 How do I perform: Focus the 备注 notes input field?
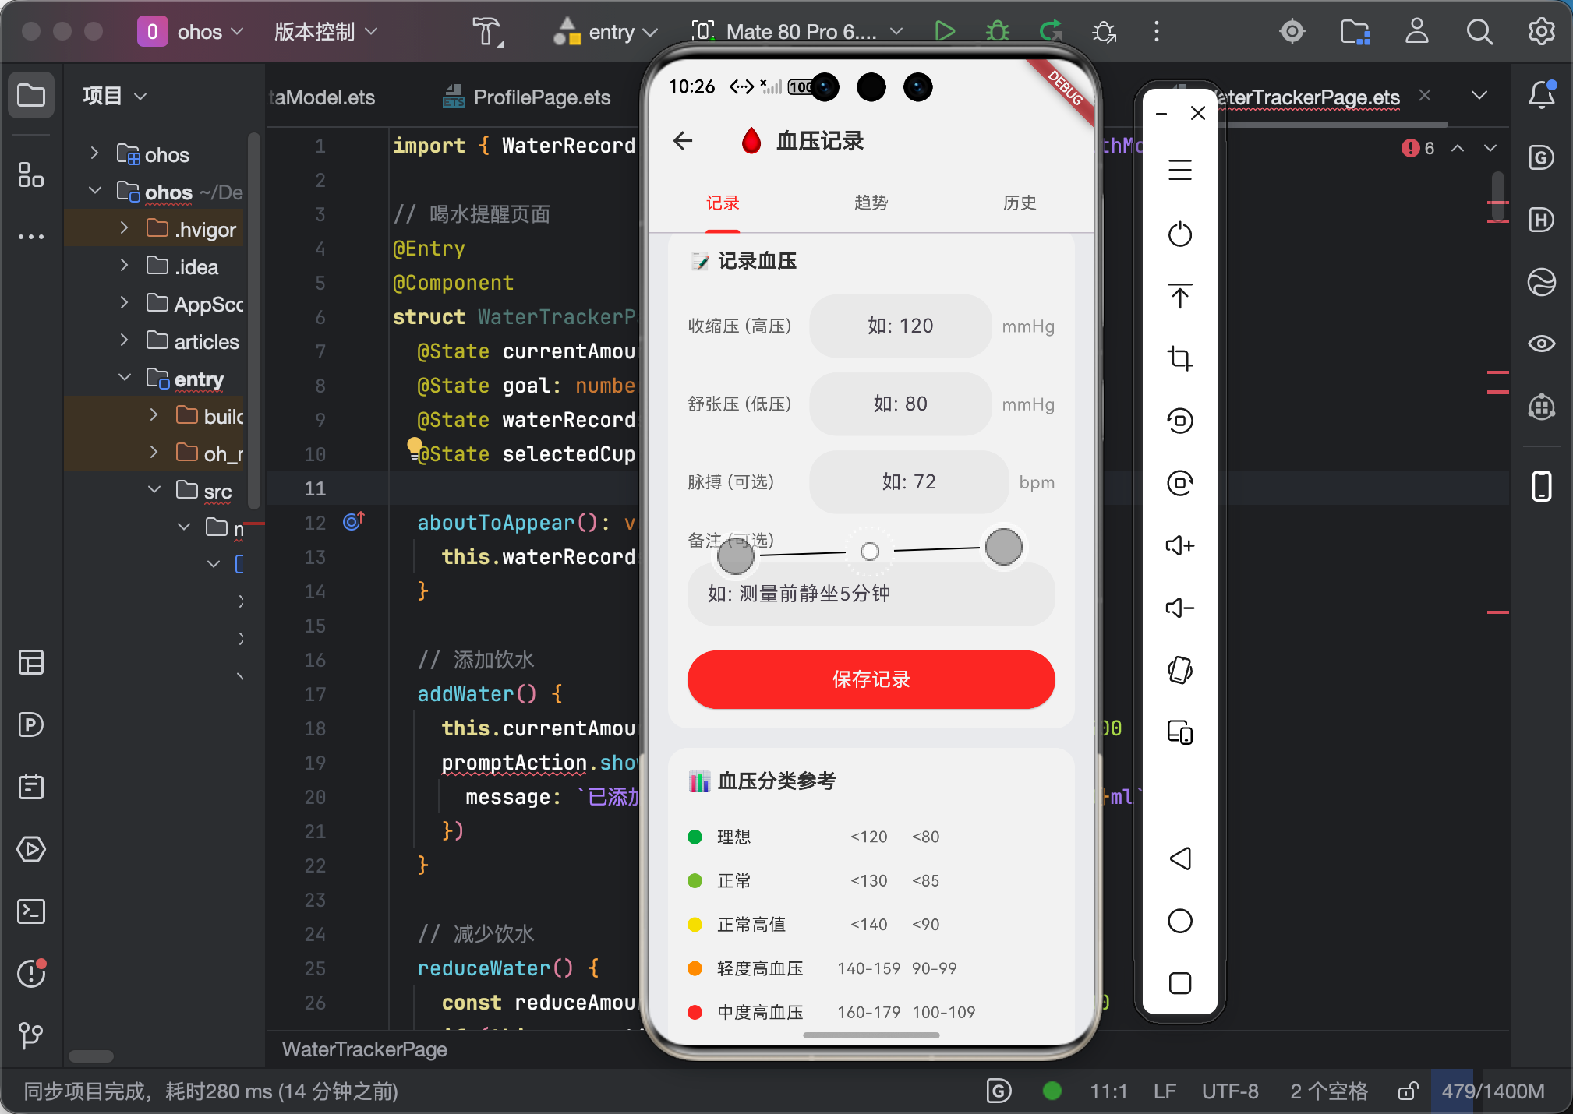(871, 594)
